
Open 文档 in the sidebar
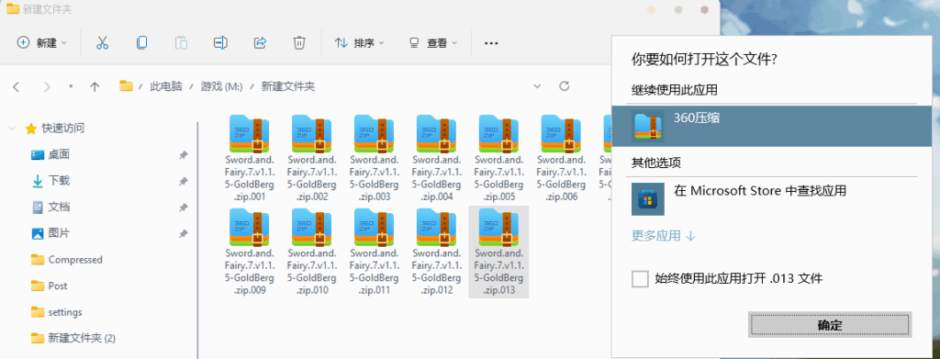[x=60, y=207]
